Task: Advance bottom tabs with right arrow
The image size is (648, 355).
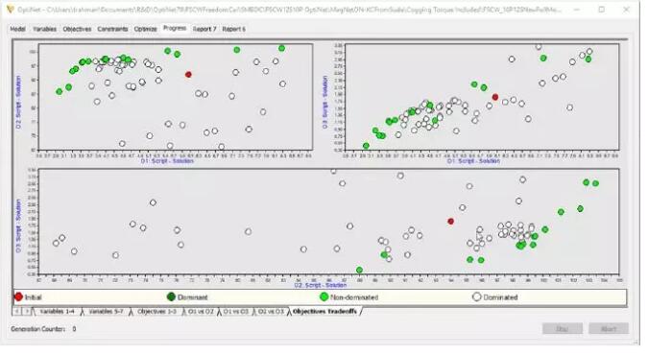Action: pyautogui.click(x=26, y=311)
